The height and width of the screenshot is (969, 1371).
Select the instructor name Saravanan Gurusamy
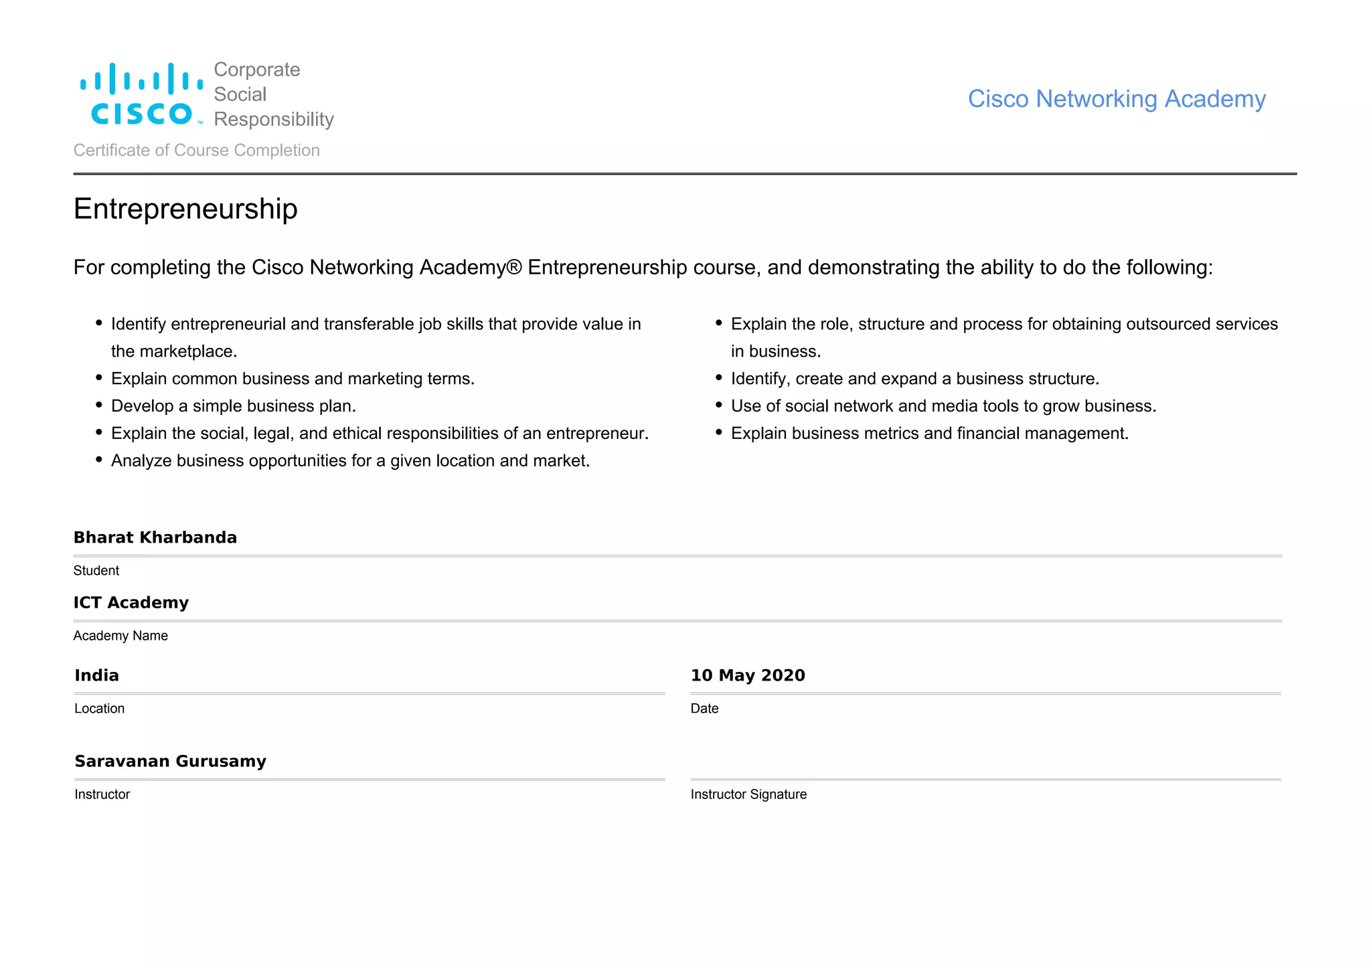tap(171, 761)
